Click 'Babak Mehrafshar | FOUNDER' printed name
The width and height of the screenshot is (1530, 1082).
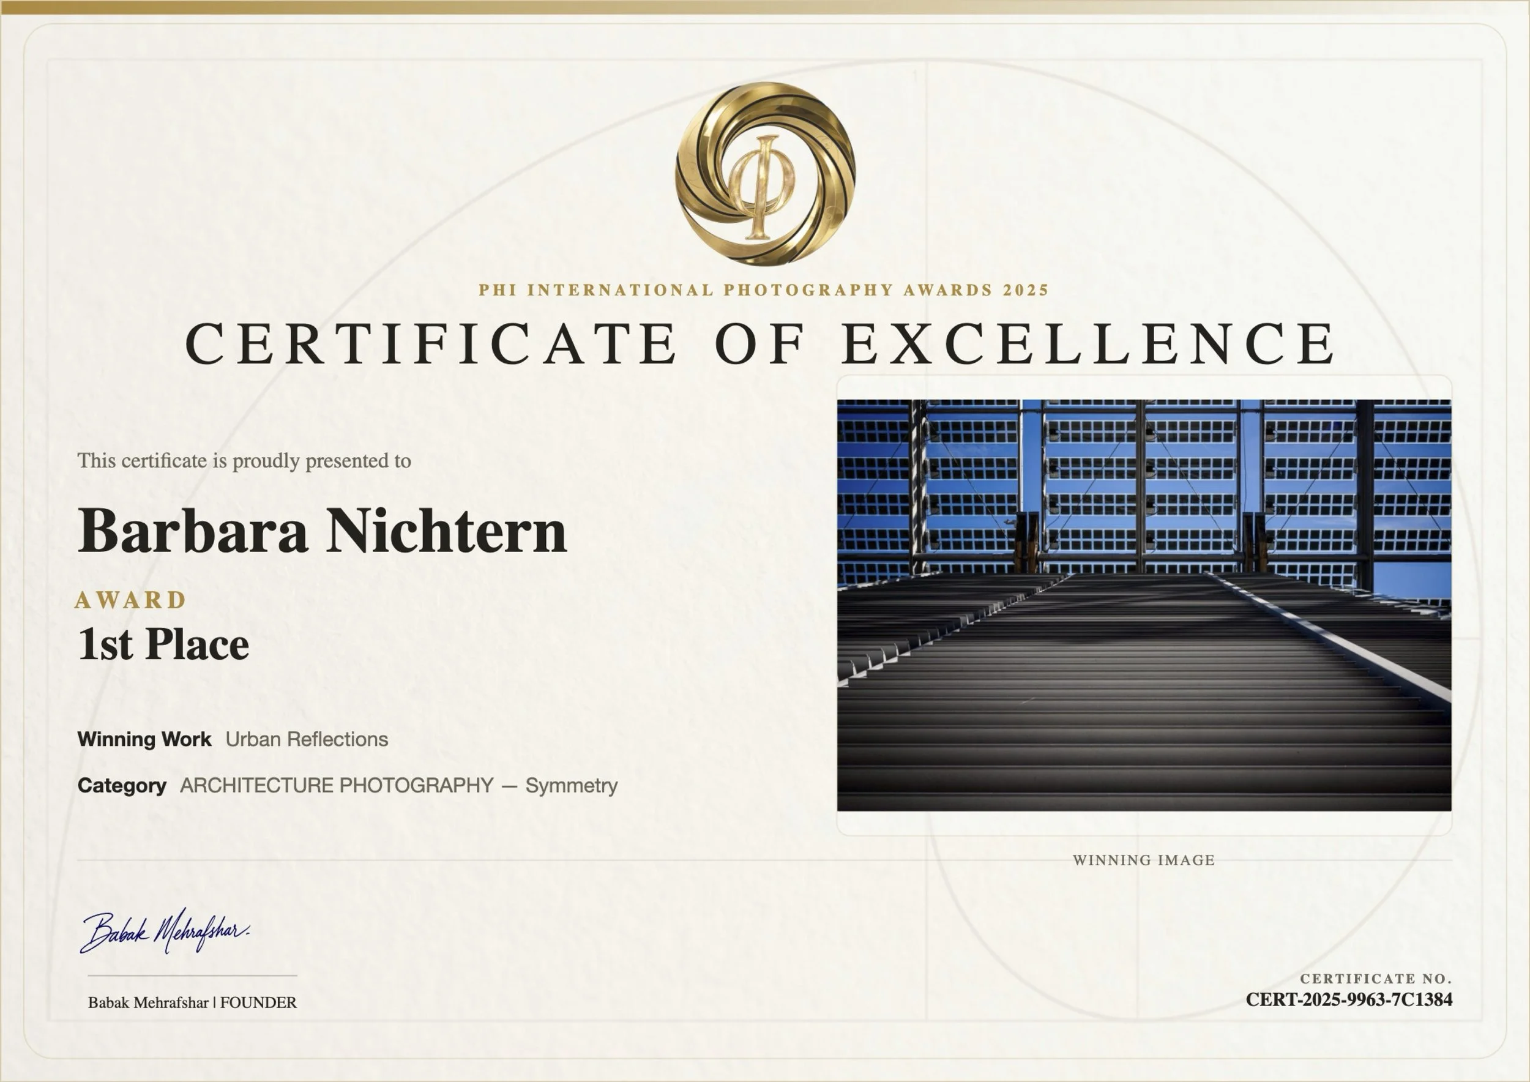(193, 1002)
